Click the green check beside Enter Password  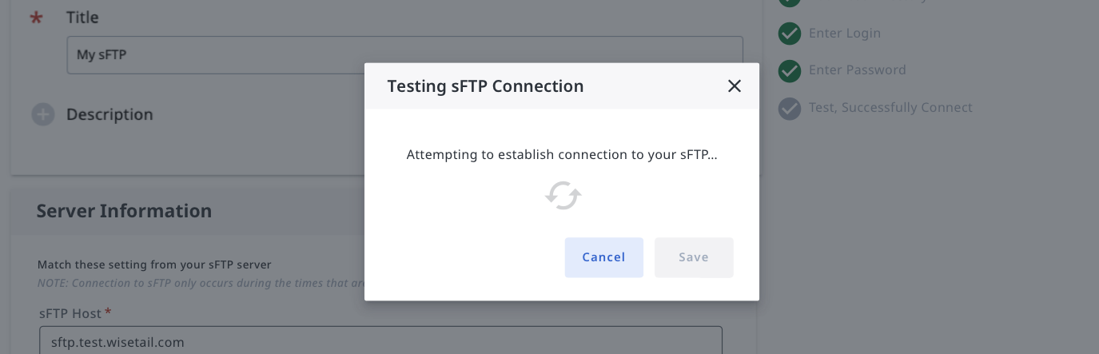(790, 70)
